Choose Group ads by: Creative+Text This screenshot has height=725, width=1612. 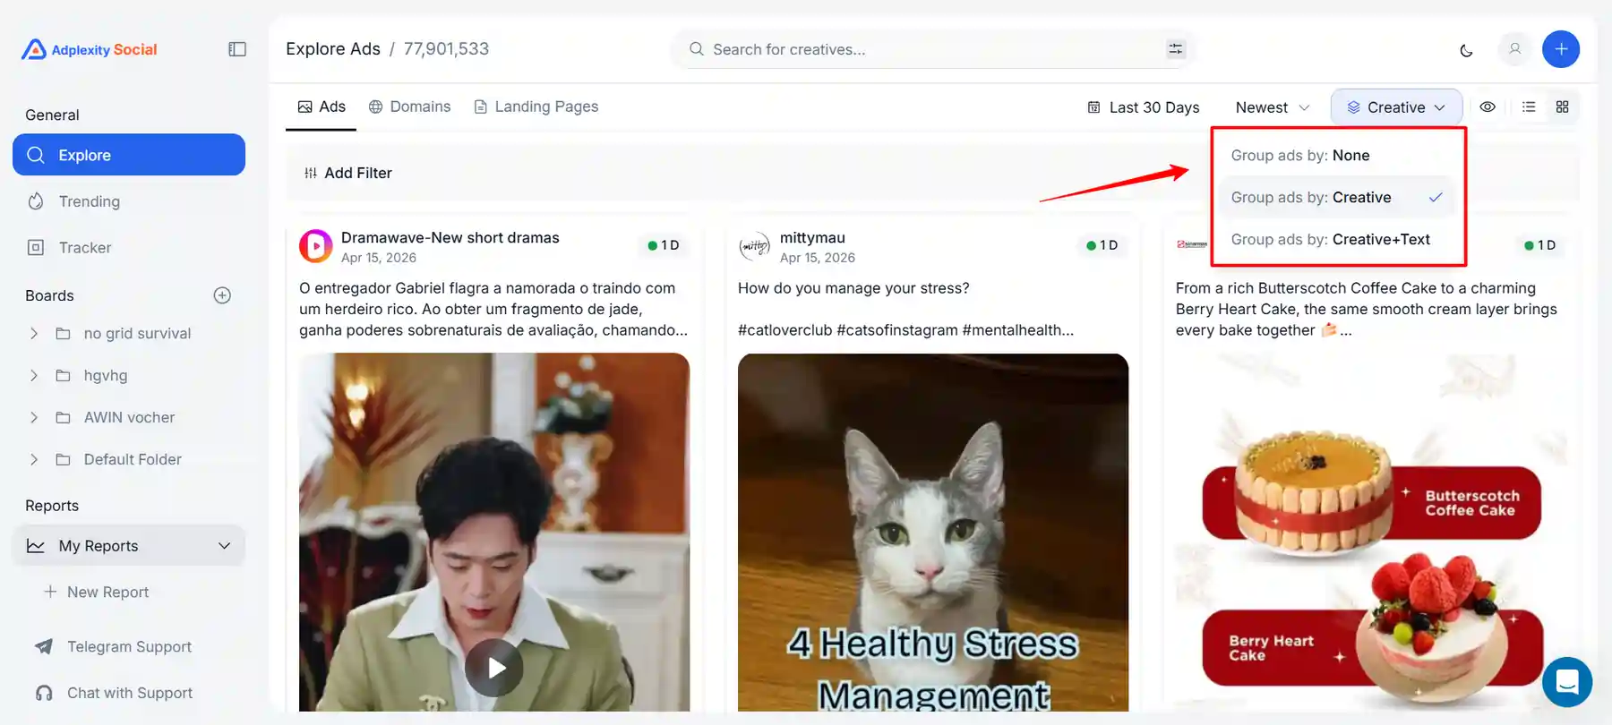click(x=1330, y=240)
